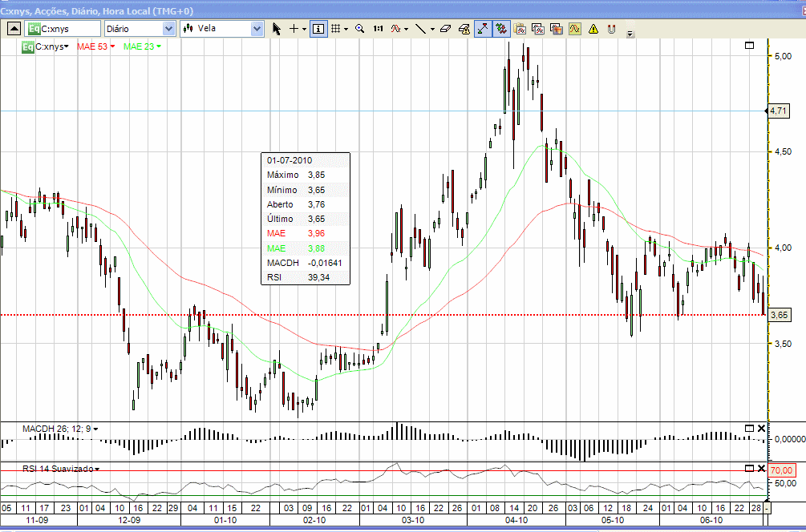Click the Último 3,65 row in info box

click(x=306, y=219)
